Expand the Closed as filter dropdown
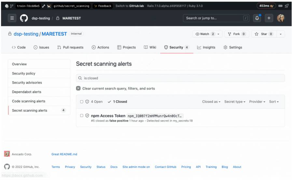 pyautogui.click(x=211, y=102)
